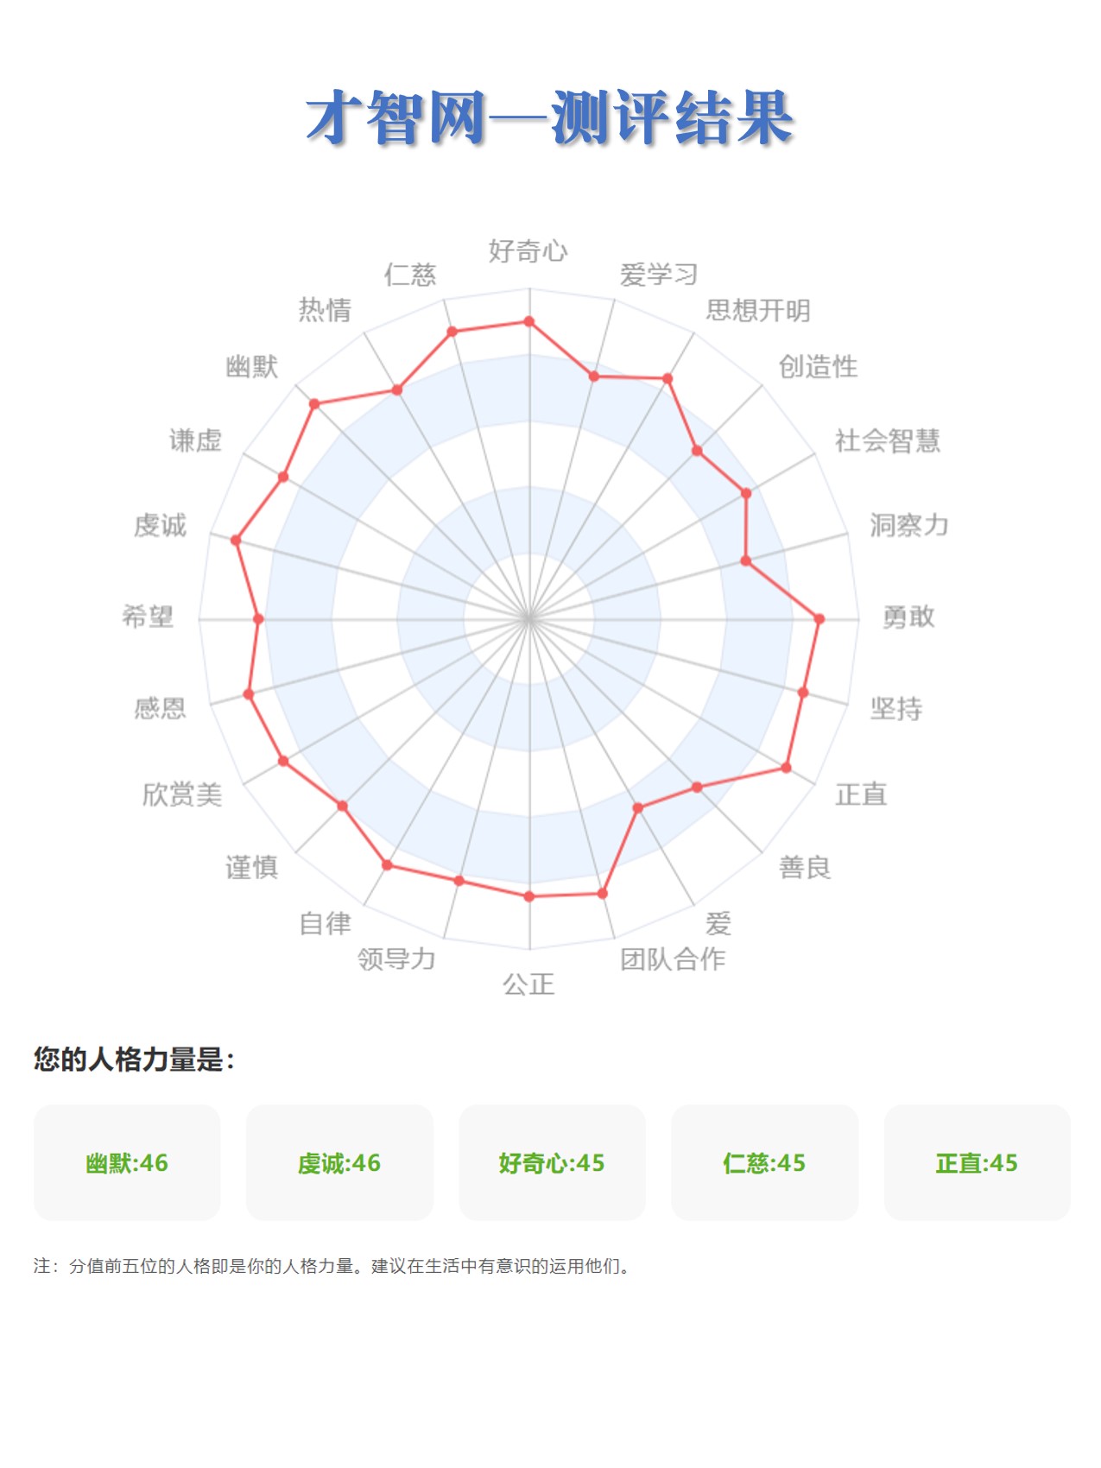Viewport: 1101px width, 1468px height.
Task: Click the 仁慈:45 result card
Action: pos(764,1162)
